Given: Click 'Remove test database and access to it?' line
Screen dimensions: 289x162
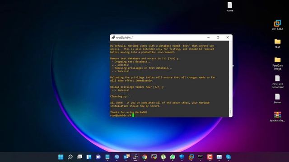Looking at the screenshot, I should (x=144, y=58).
